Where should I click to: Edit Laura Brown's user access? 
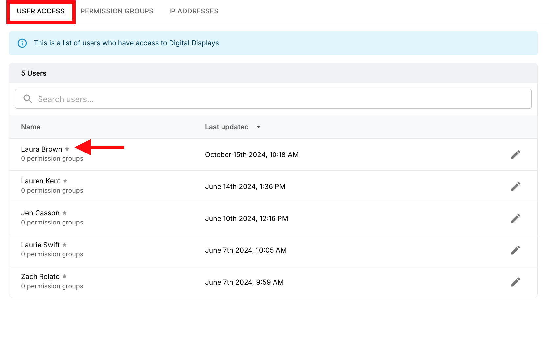click(x=515, y=154)
